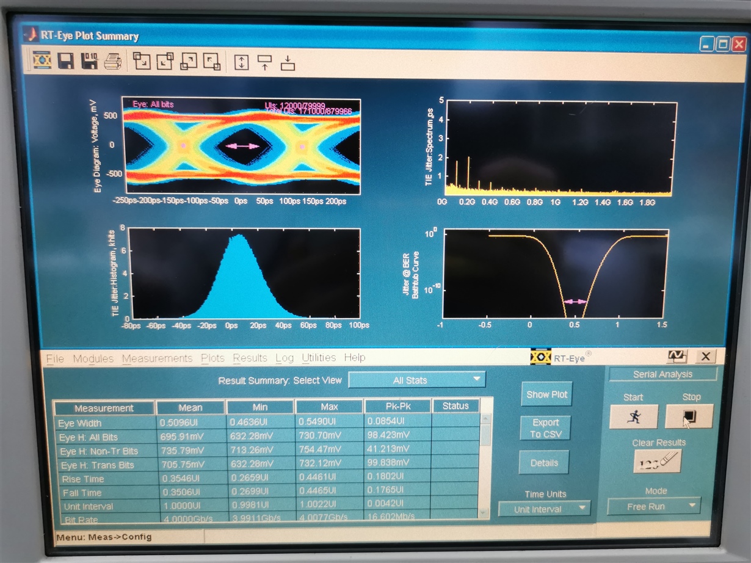Select the Fall Time row label
Viewport: 751px width, 563px height.
[x=82, y=493]
